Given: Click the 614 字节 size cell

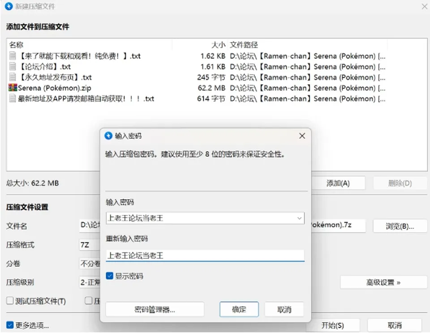Looking at the screenshot, I should 211,98.
